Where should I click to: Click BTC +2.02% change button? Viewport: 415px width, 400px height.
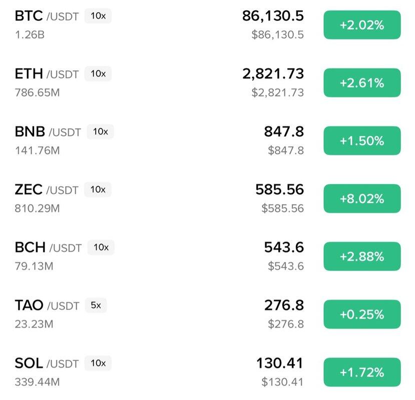(362, 25)
